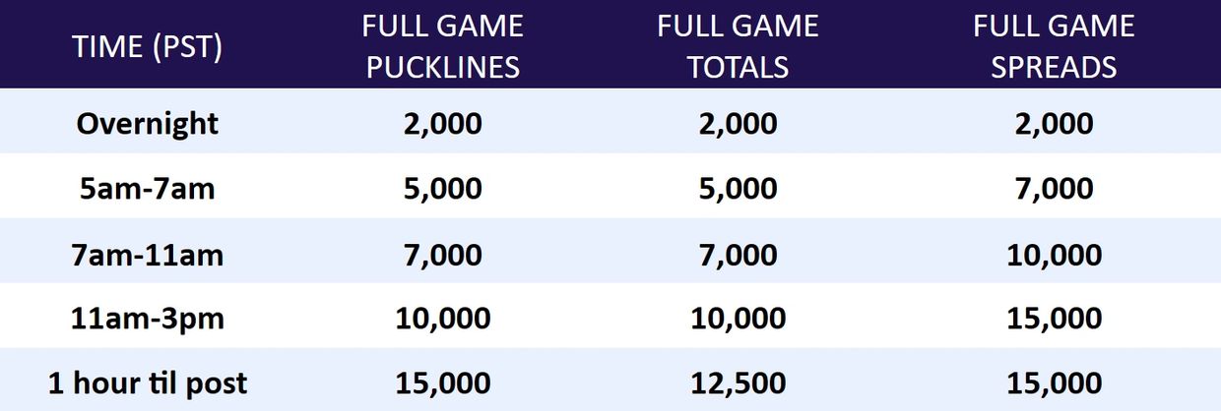Click the 1 hour til post label
1221x411 pixels.
point(148,383)
